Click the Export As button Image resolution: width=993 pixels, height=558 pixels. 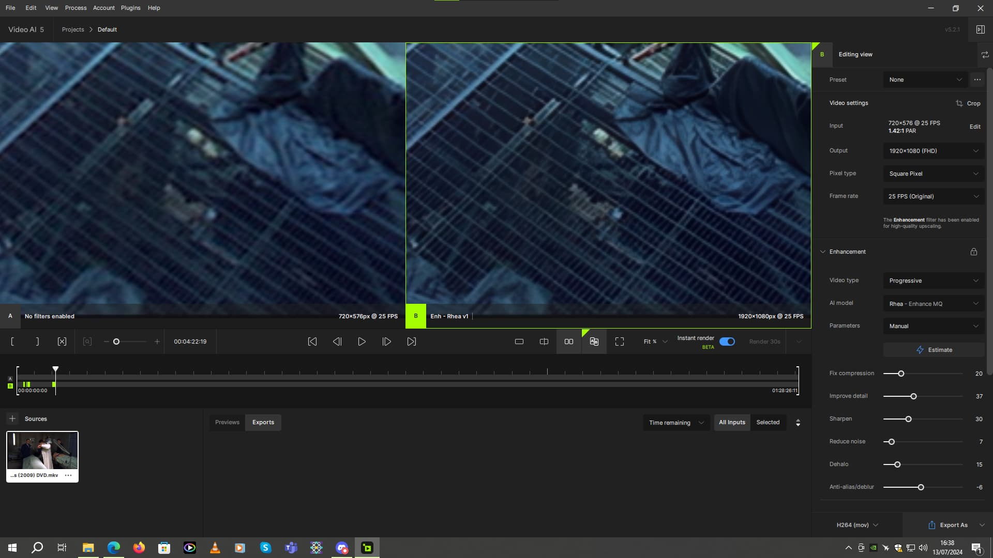948,525
